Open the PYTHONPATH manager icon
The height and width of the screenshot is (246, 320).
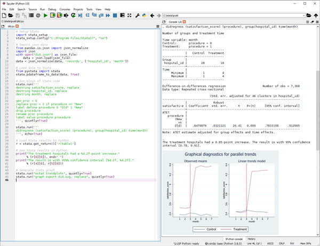[x=145, y=16]
